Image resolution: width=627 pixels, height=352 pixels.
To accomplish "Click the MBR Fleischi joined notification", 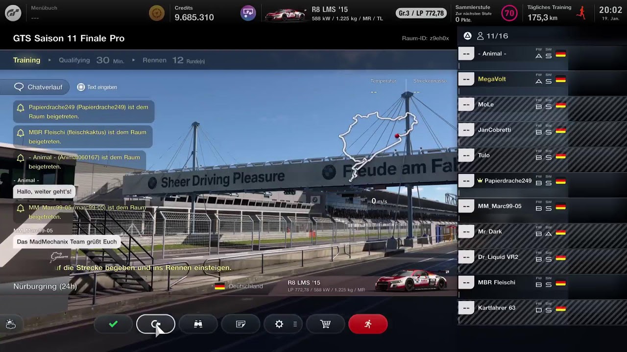I will click(83, 137).
